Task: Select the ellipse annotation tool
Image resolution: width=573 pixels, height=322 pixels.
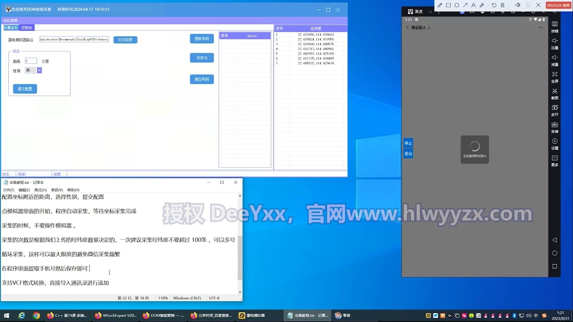Action: [x=457, y=5]
